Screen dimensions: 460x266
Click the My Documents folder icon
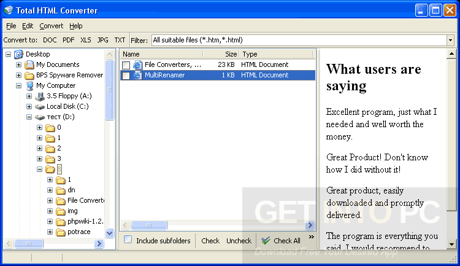[x=29, y=65]
